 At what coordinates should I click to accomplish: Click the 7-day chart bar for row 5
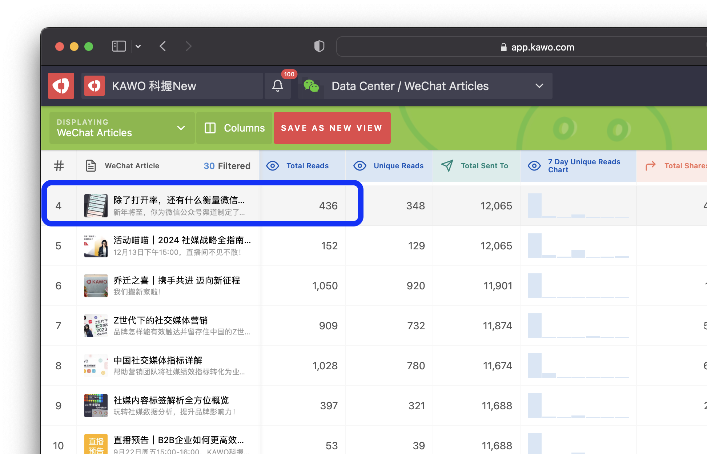point(535,246)
